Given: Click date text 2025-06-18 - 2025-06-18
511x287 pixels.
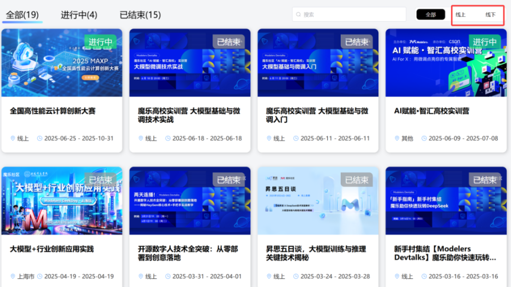Looking at the screenshot, I should [207, 138].
